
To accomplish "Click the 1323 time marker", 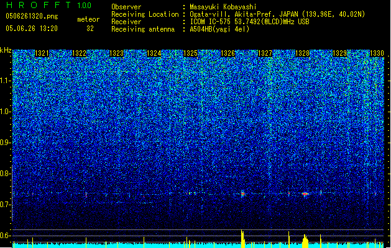I will 116,53.
